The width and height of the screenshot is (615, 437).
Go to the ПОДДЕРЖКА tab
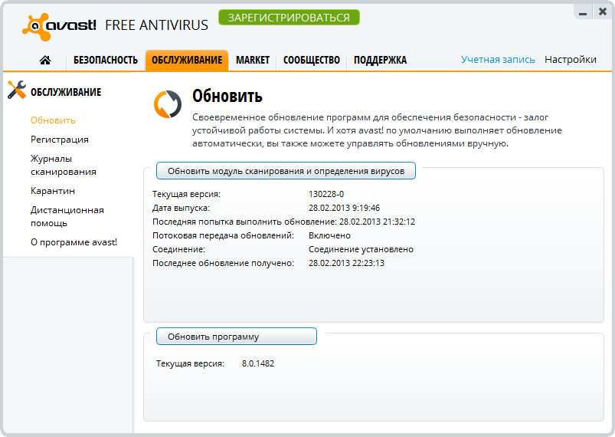pos(380,60)
